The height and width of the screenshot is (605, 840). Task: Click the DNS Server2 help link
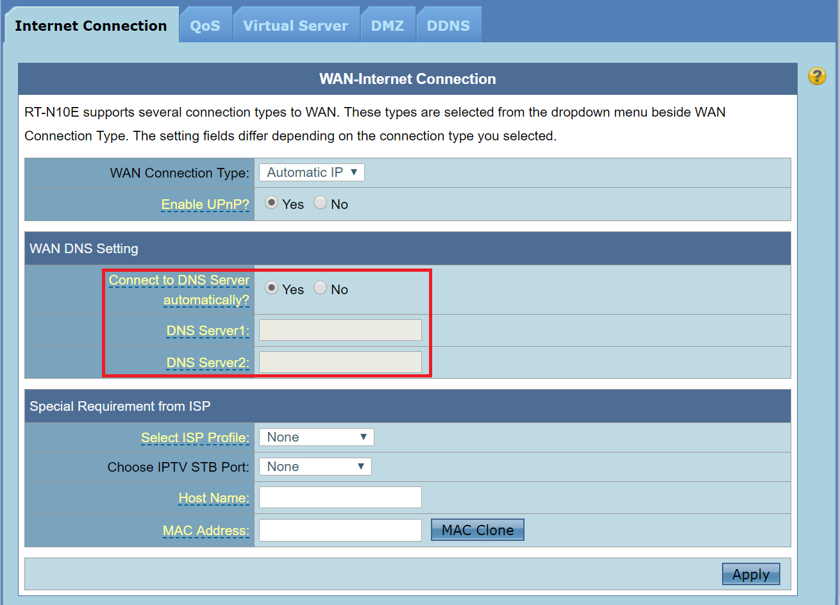[x=206, y=362]
